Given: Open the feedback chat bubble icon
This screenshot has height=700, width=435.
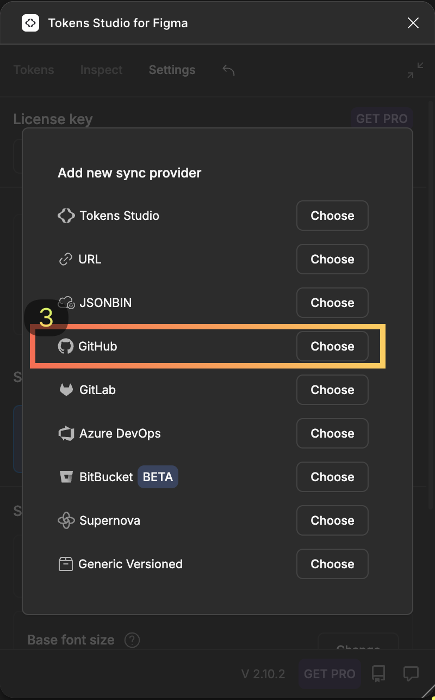Looking at the screenshot, I should point(411,674).
